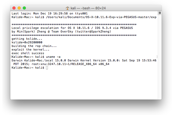Click the PEGASUS-master/exp command path
The image size is (172, 115).
point(101,17)
